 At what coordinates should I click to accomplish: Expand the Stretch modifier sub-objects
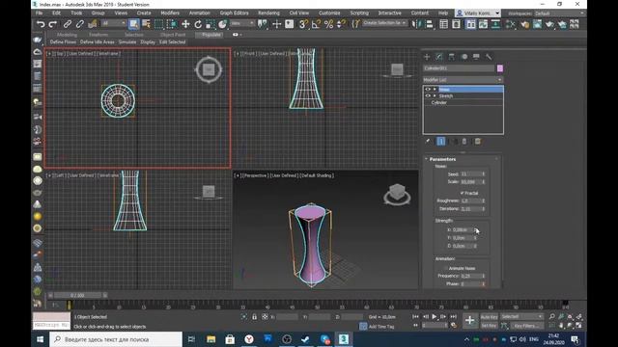point(435,95)
